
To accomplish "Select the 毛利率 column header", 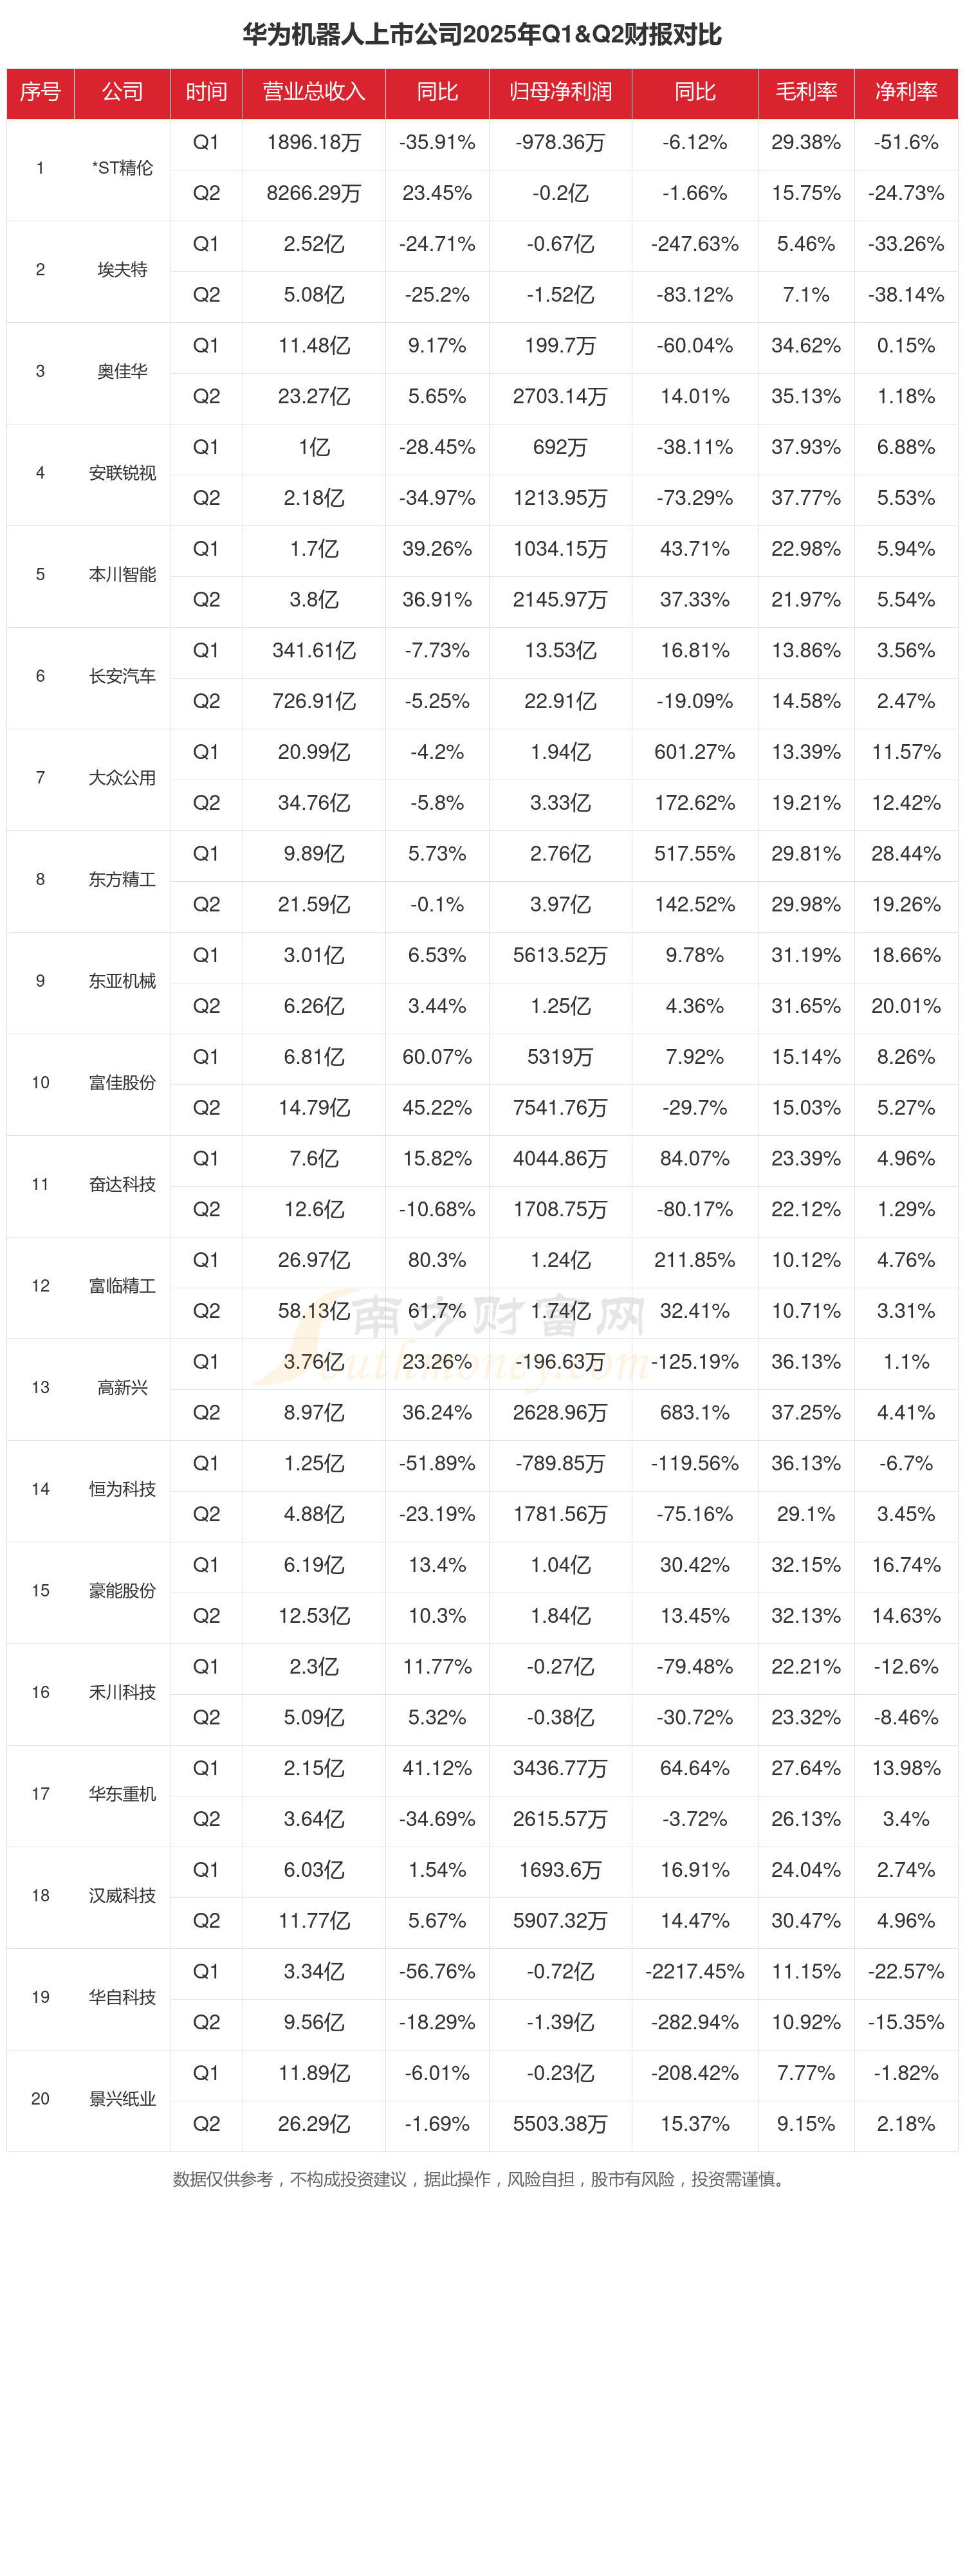I will point(805,92).
